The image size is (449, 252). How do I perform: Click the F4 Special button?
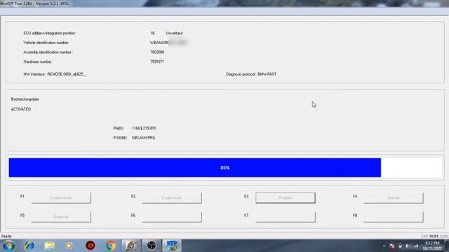pyautogui.click(x=393, y=197)
